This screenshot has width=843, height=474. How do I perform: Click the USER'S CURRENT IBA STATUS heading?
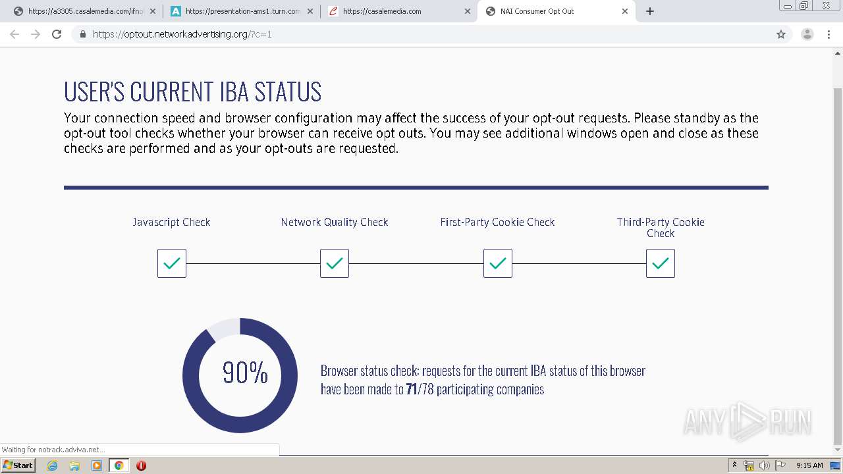[x=192, y=92]
